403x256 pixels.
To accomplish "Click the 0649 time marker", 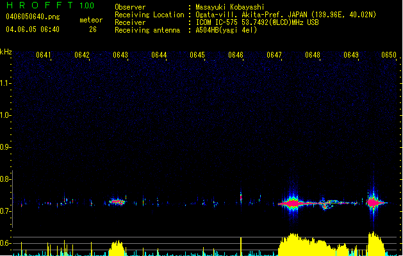I will [351, 55].
